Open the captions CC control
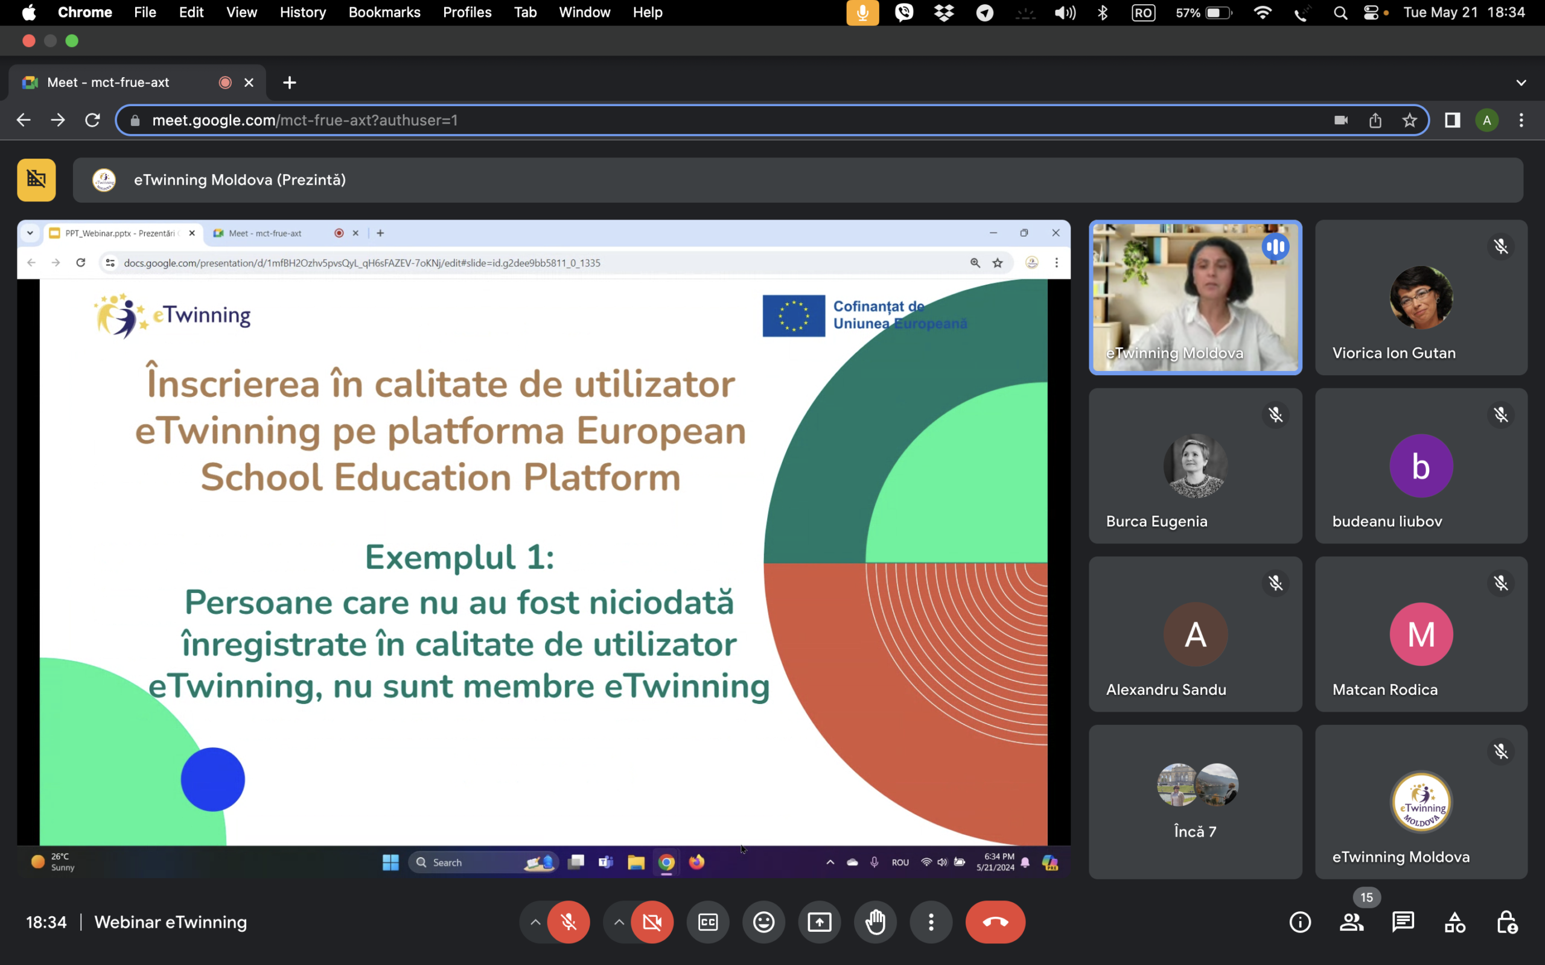The image size is (1545, 965). (x=708, y=922)
